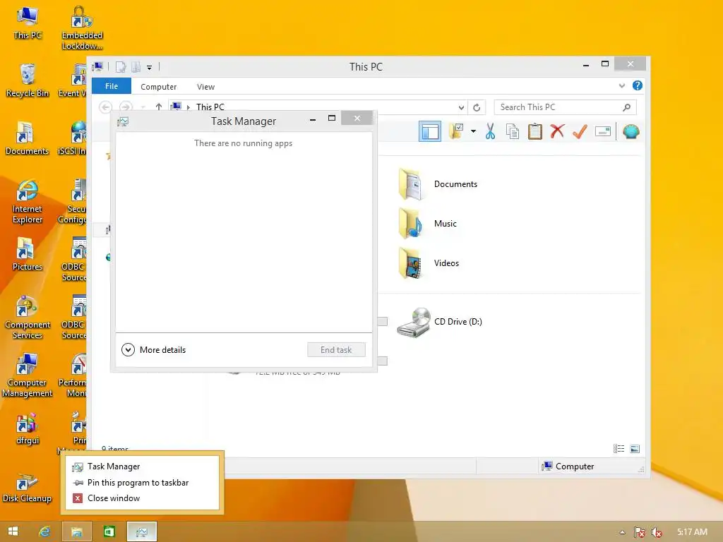Click the Copy pages icon
This screenshot has height=542, width=723.
tap(513, 132)
